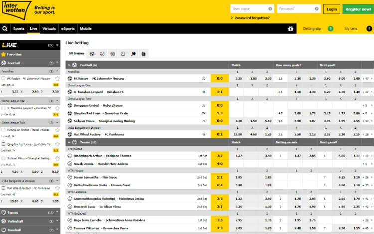Click the Favorites star in sidebar
This screenshot has width=374, height=234.
click(3, 54)
